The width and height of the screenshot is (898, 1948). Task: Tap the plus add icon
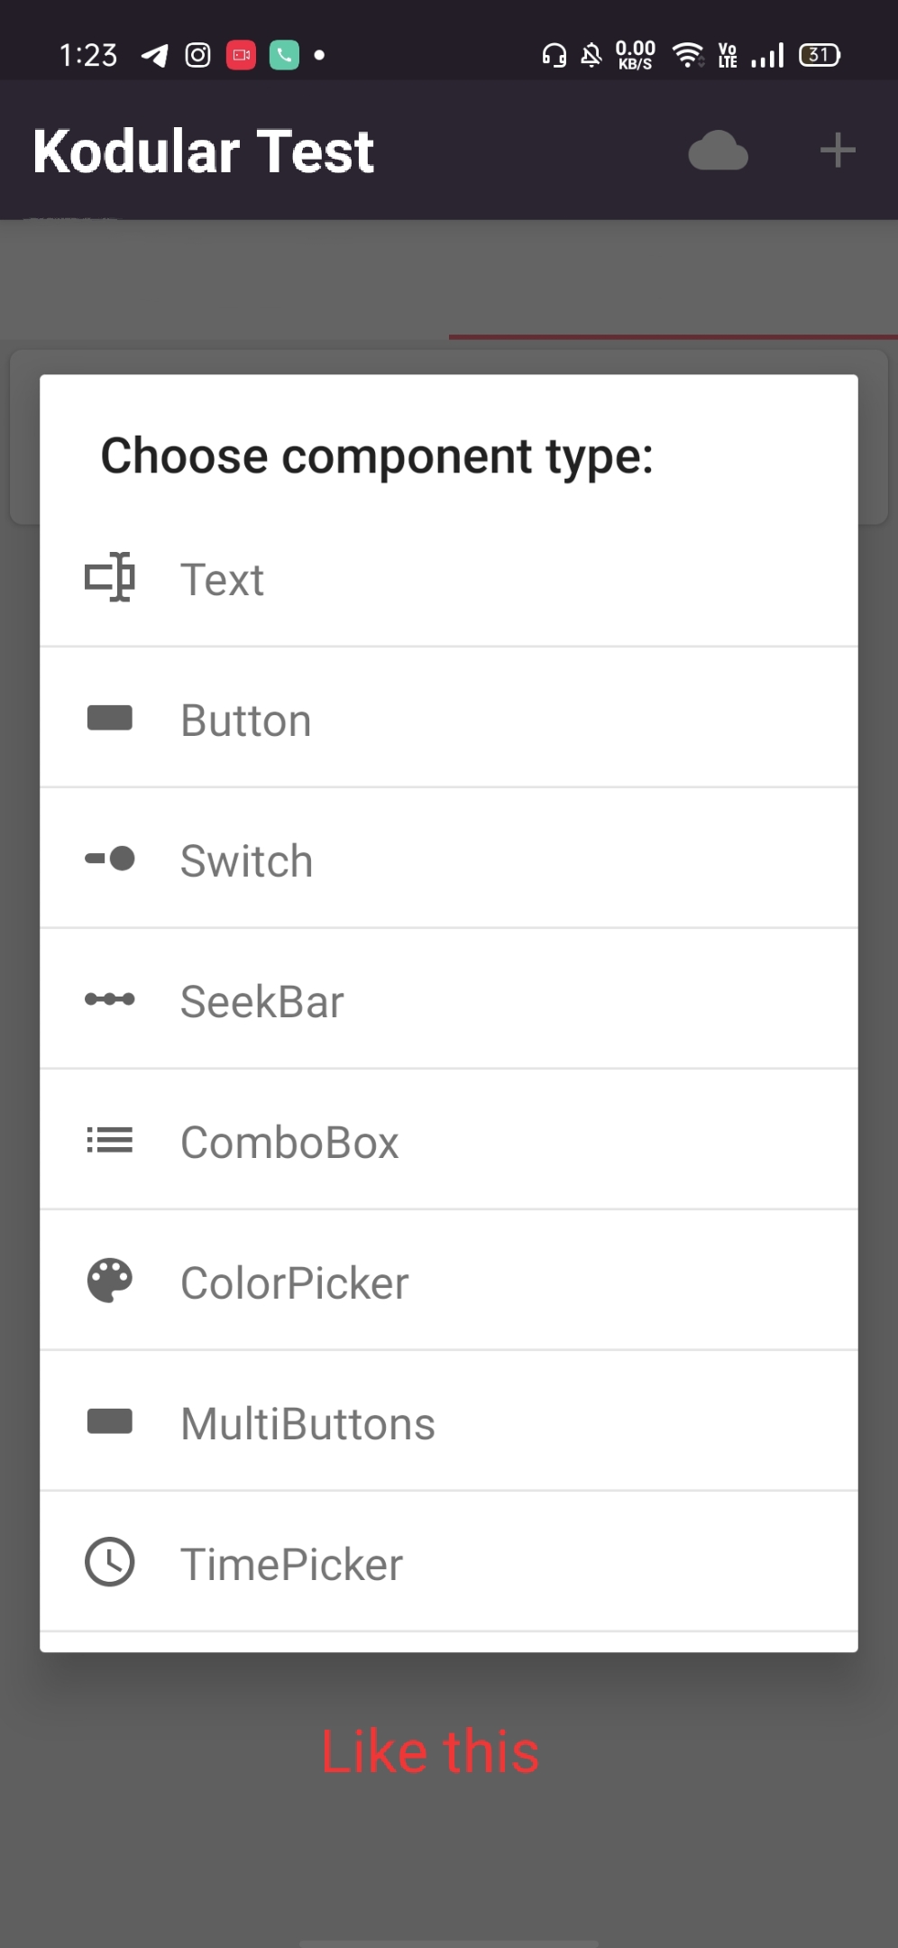click(x=838, y=151)
